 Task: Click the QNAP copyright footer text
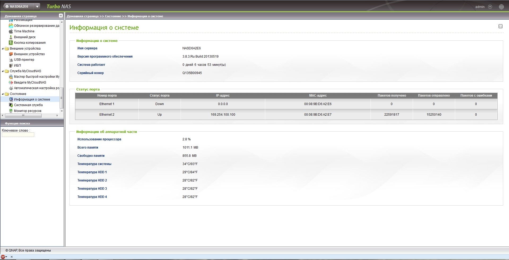pos(28,250)
